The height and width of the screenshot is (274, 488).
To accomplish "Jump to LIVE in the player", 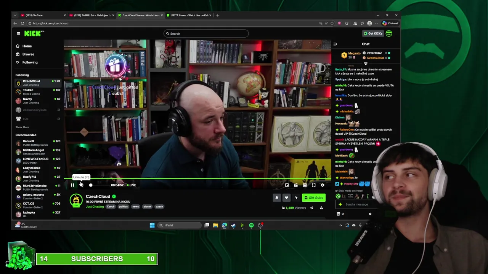I will click(x=132, y=185).
